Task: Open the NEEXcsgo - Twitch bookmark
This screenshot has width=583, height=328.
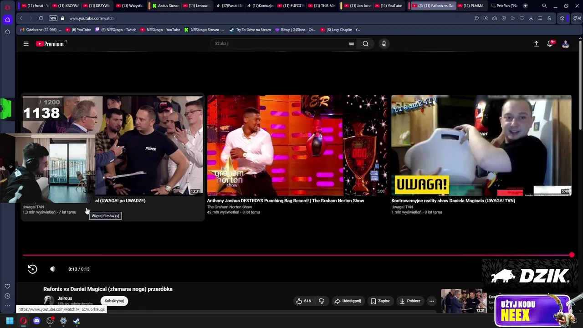Action: (116, 30)
